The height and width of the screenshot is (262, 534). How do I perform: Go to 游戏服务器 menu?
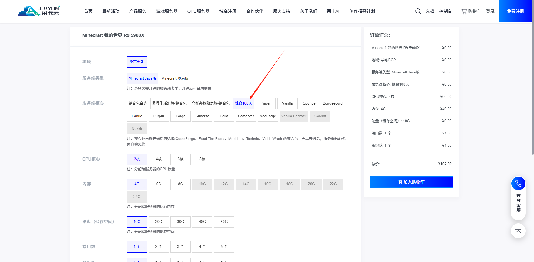pyautogui.click(x=167, y=11)
